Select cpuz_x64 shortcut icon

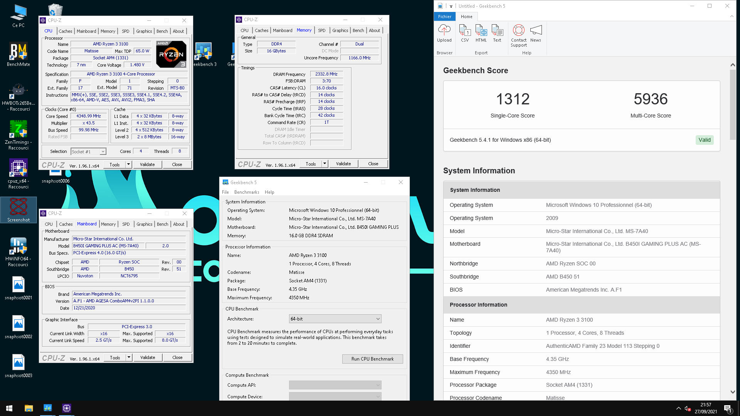click(x=18, y=174)
